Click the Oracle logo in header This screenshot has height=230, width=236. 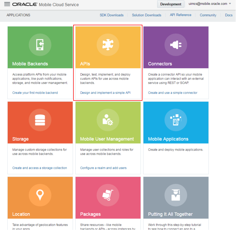coord(25,4)
